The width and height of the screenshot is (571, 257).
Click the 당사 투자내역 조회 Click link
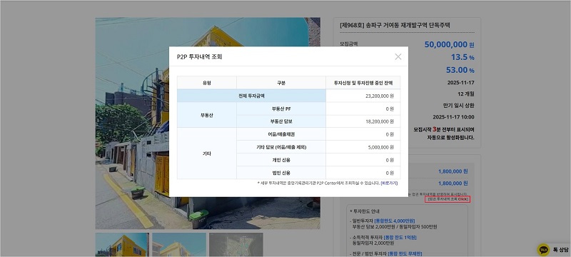tap(448, 199)
